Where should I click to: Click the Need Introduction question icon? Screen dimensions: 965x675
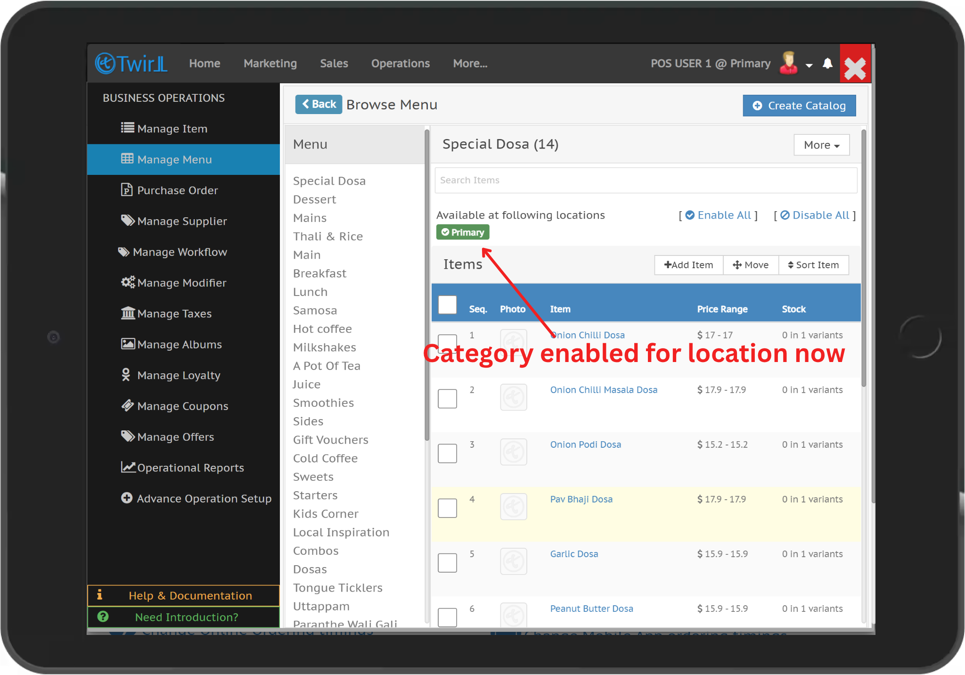[x=103, y=617]
